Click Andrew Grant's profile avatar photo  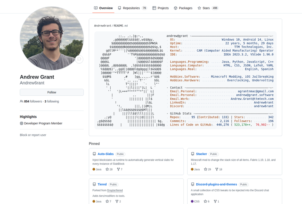pos(52,38)
